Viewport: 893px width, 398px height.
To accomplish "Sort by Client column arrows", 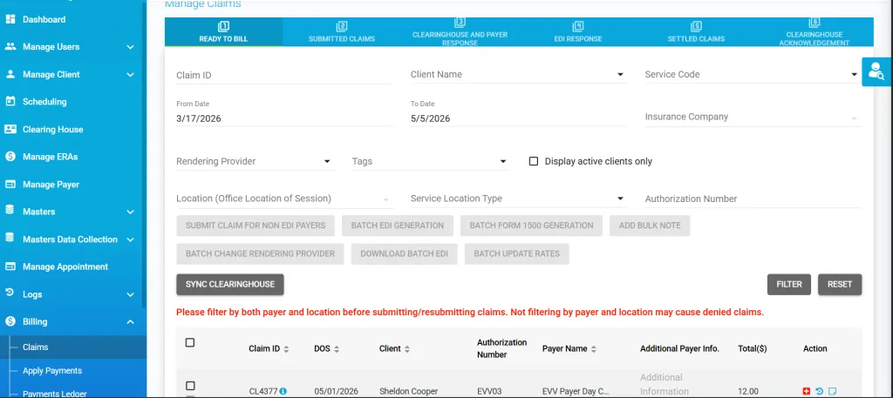I will [x=407, y=349].
